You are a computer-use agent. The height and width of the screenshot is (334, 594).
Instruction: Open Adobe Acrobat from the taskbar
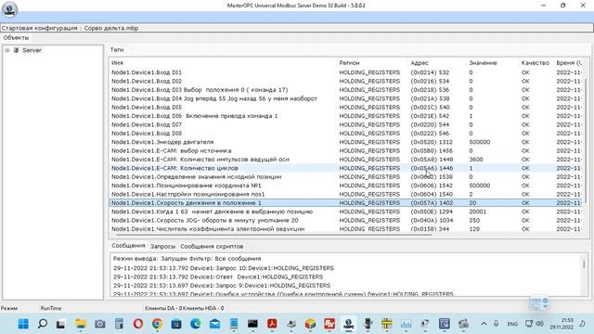click(272, 324)
